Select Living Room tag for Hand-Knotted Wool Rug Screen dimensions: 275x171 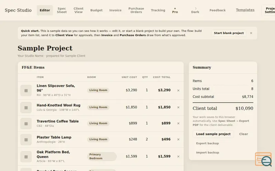[98, 107]
